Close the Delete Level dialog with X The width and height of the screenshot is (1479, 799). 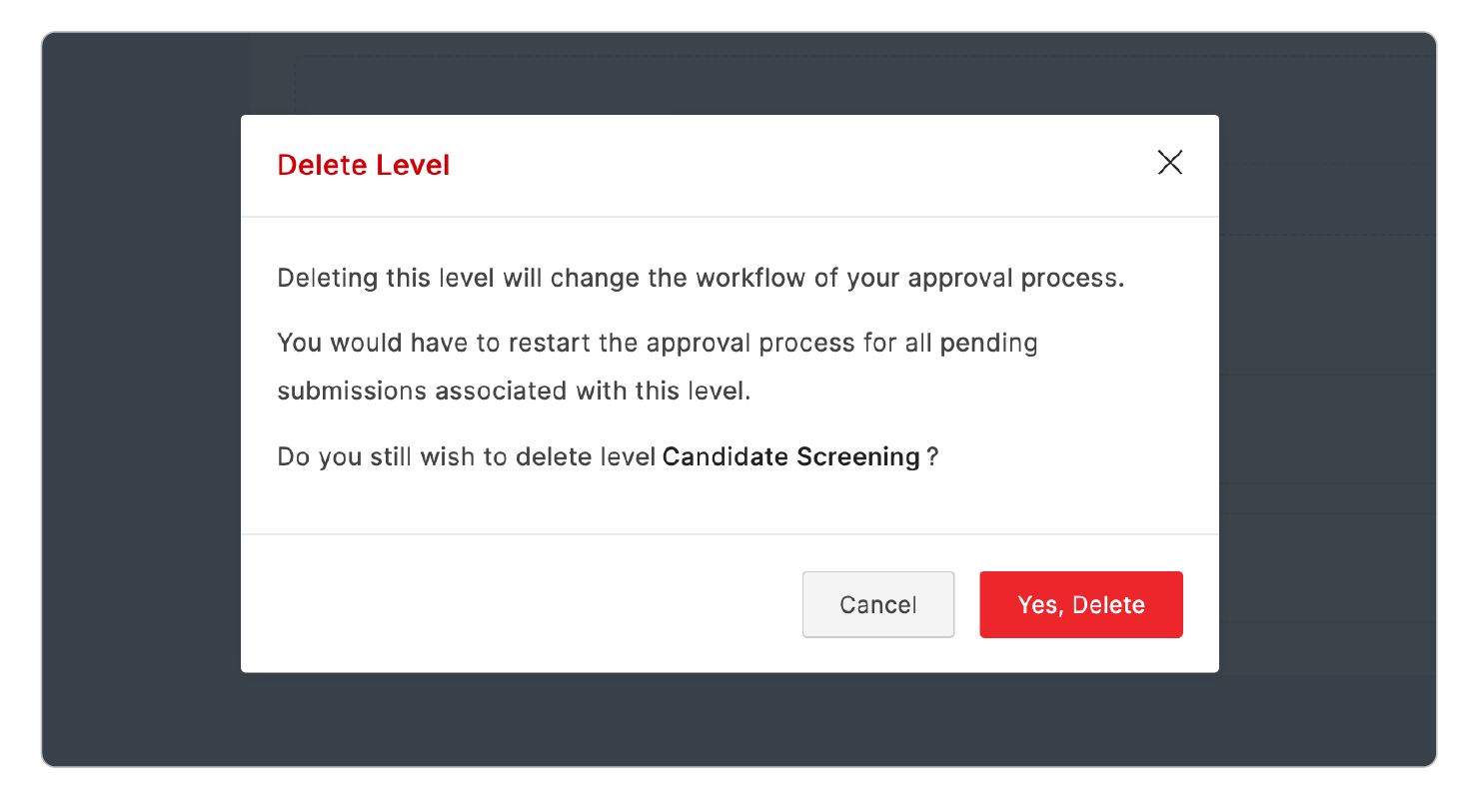[1169, 163]
